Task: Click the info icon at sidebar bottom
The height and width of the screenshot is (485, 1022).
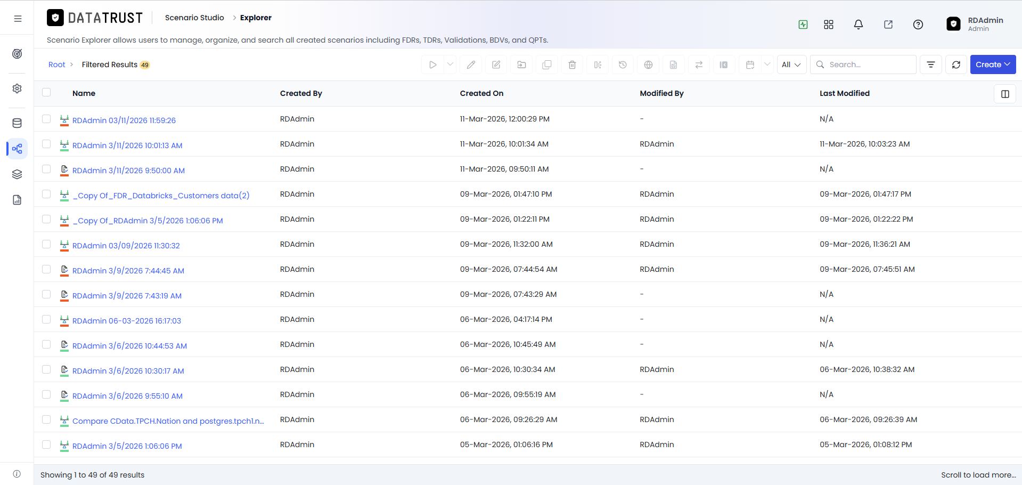Action: coord(17,474)
